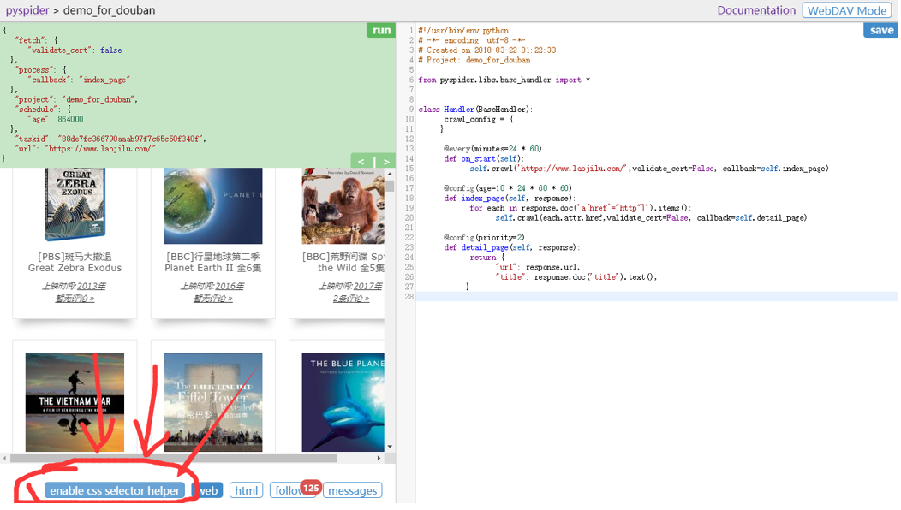Screen dimensions: 901x510
Task: Click the Eiffel Tower documentary poster
Action: (x=212, y=402)
